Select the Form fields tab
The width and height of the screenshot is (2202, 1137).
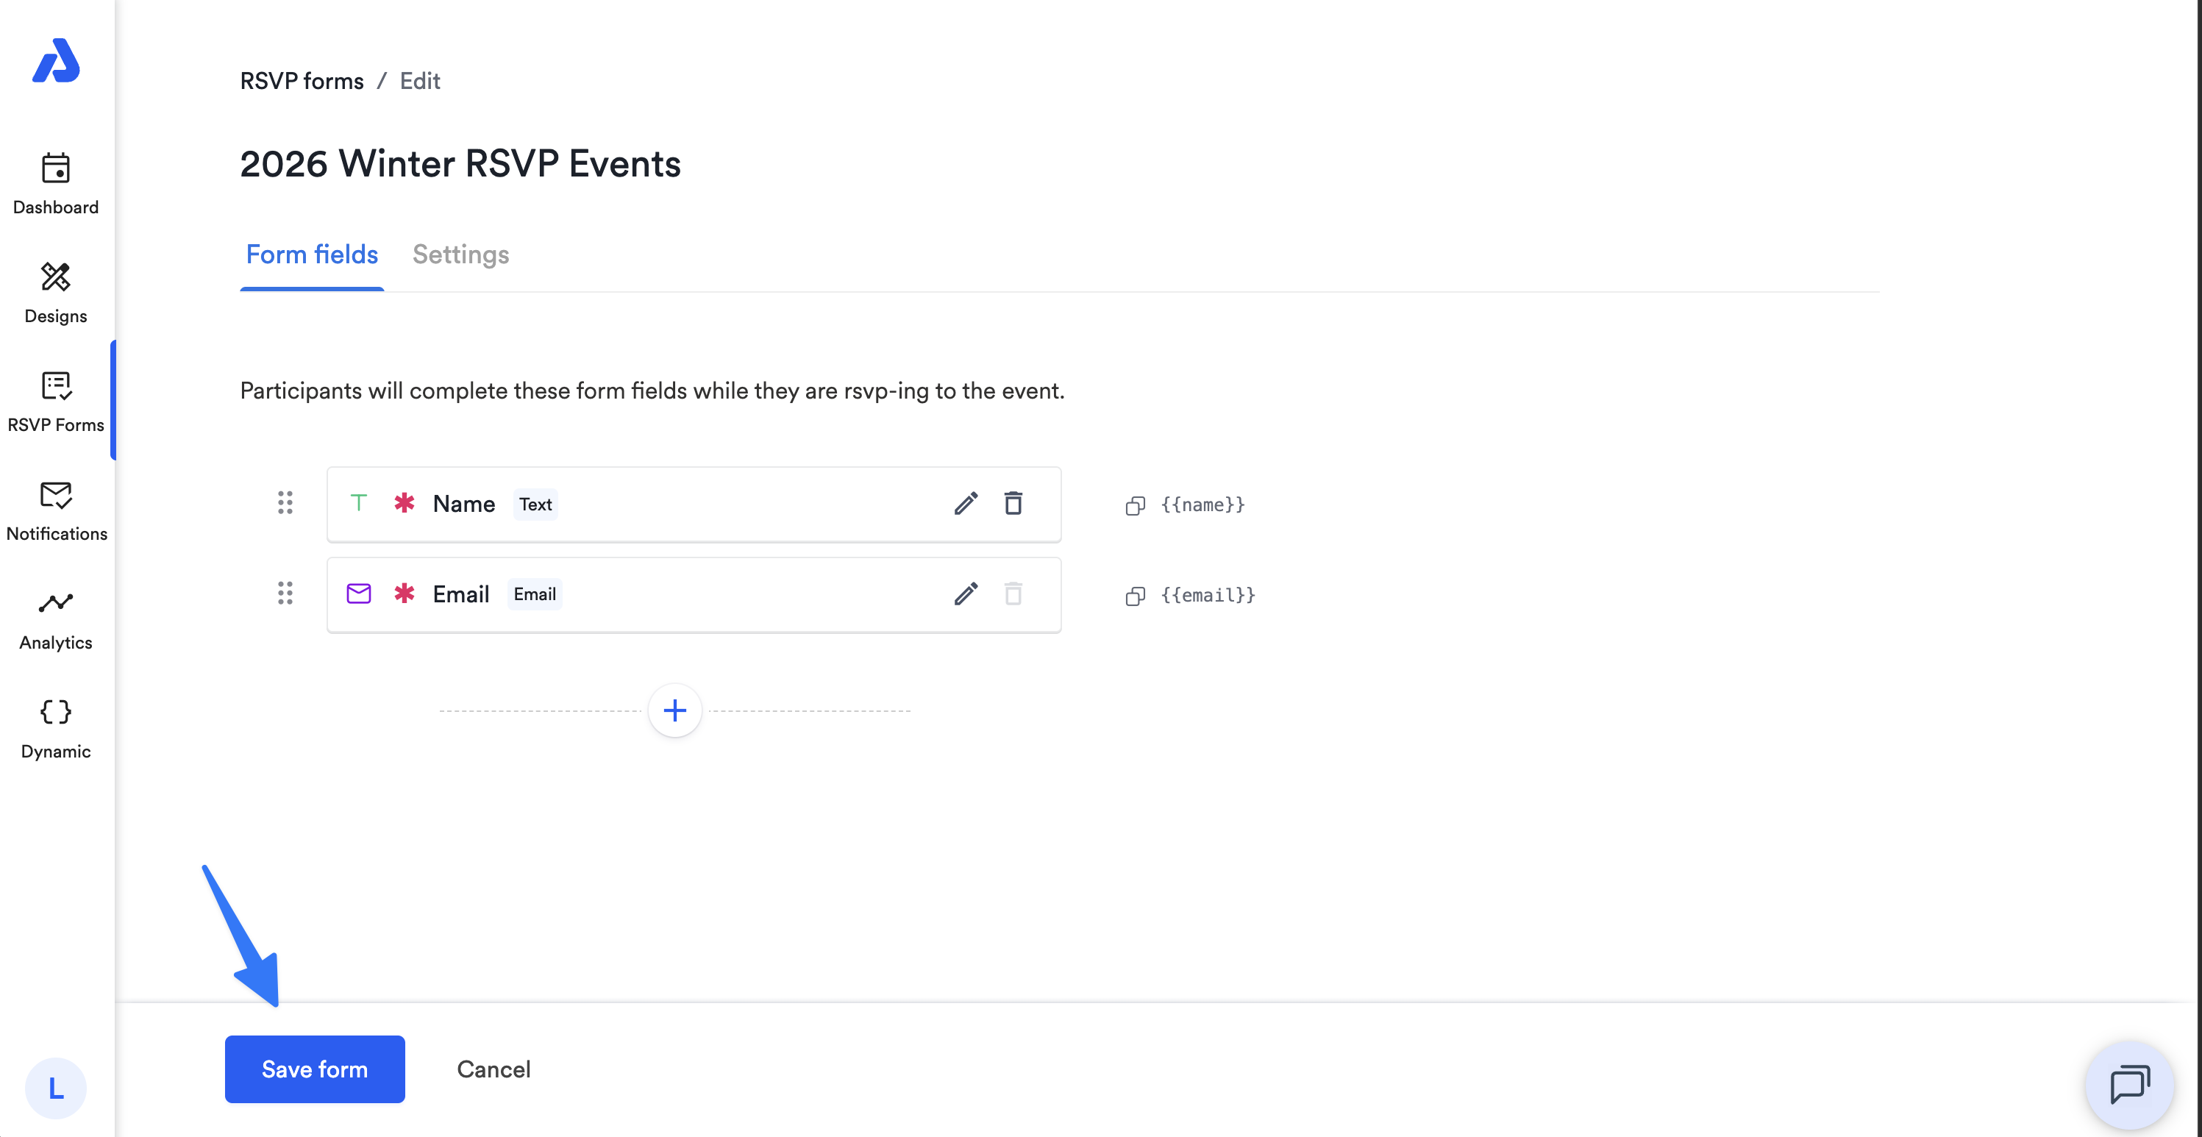tap(312, 254)
